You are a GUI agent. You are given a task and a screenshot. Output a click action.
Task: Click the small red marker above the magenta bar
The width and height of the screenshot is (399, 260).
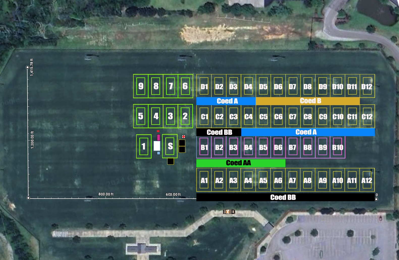(x=158, y=131)
